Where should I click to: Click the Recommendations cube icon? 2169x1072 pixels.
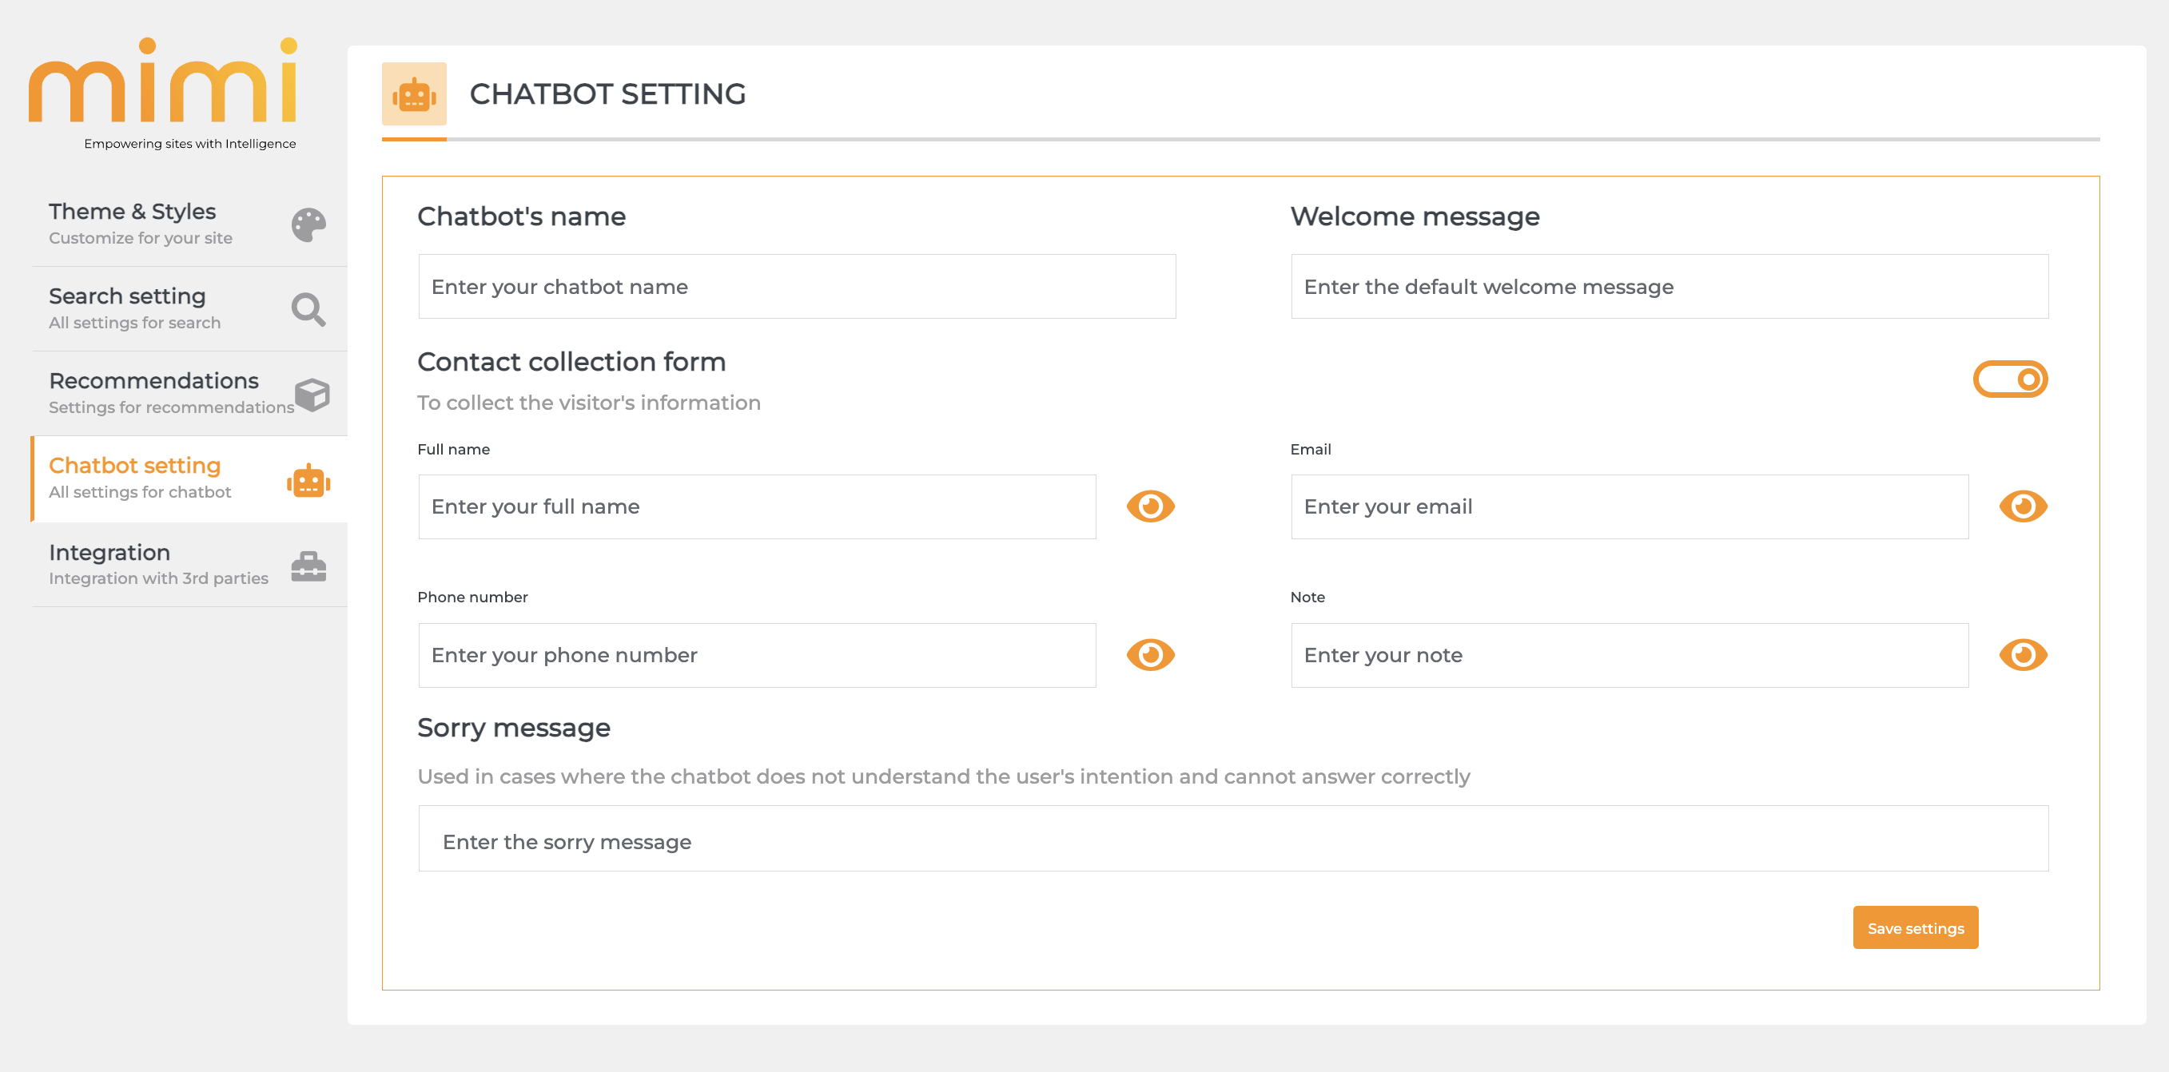(312, 395)
